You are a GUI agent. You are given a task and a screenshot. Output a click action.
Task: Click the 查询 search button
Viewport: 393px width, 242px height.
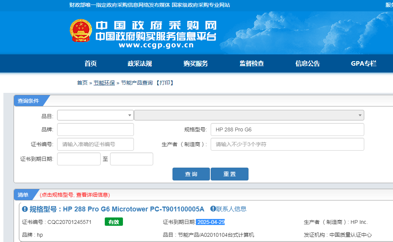click(191, 174)
